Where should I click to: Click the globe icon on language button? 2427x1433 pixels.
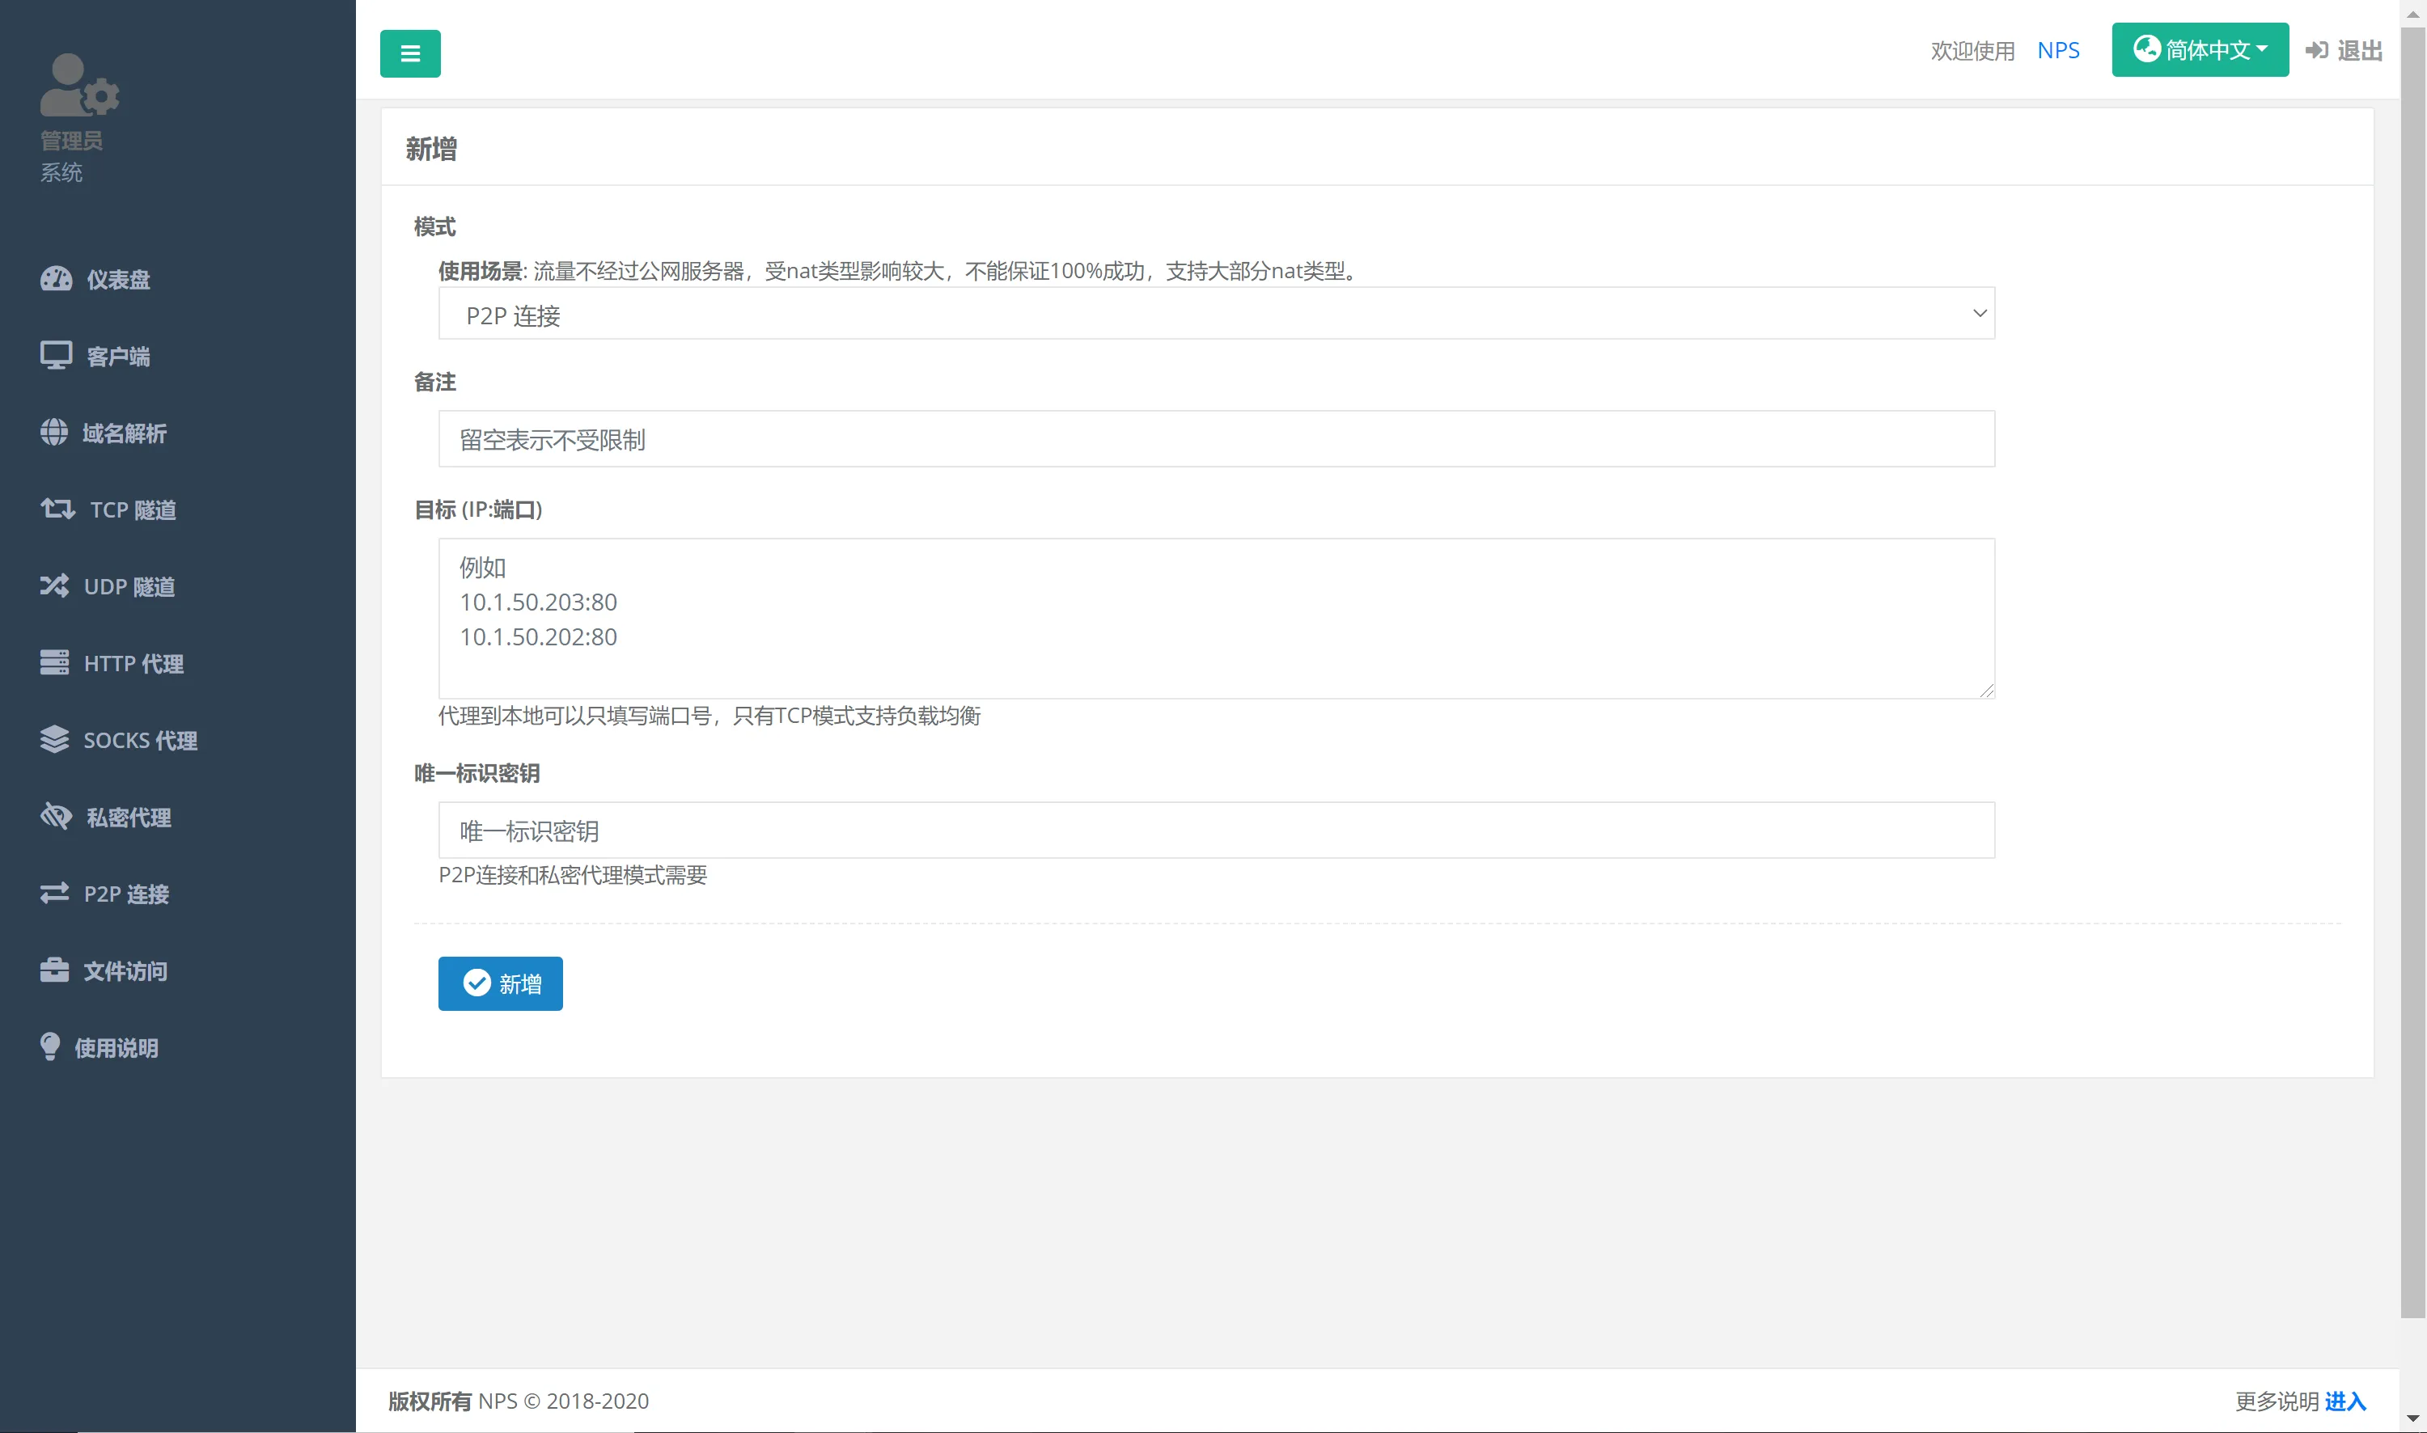[x=2146, y=49]
